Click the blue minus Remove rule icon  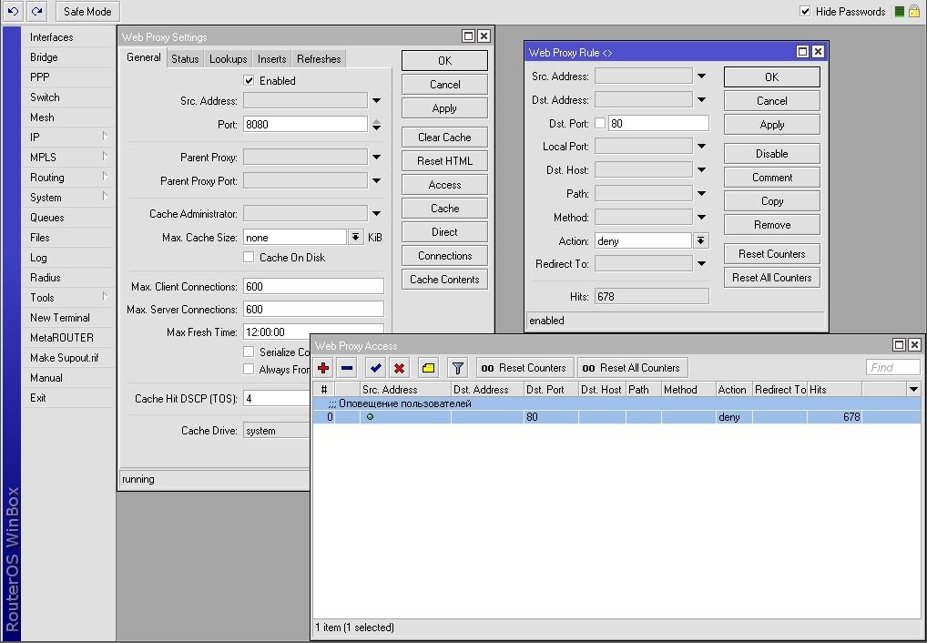(x=347, y=368)
